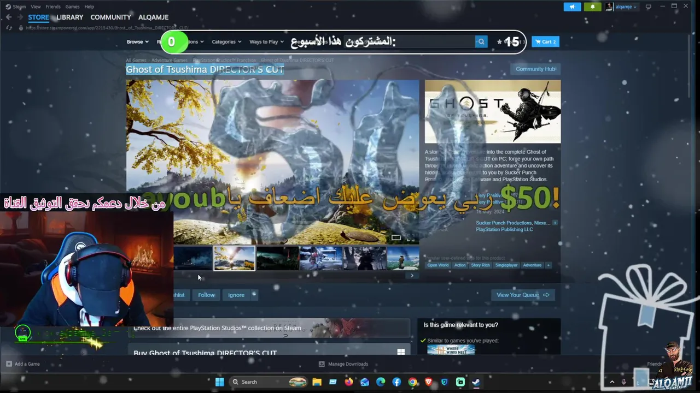Open the Cart 2 button
This screenshot has height=393, width=700.
545,41
